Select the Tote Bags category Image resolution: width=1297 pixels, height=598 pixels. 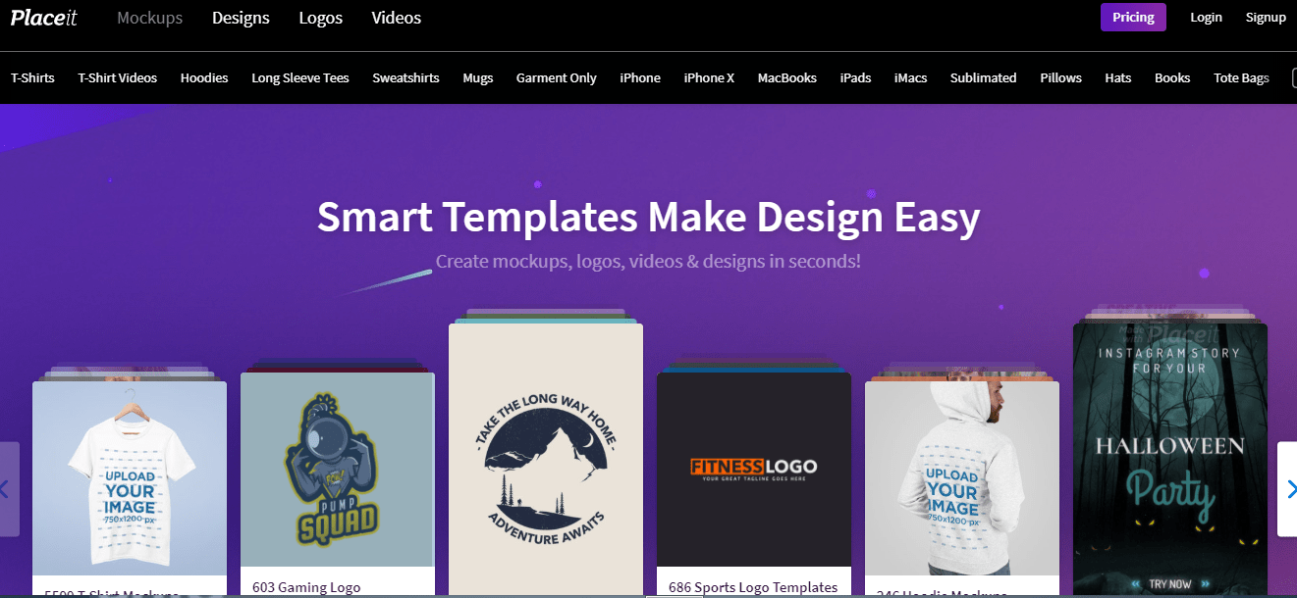(1241, 78)
